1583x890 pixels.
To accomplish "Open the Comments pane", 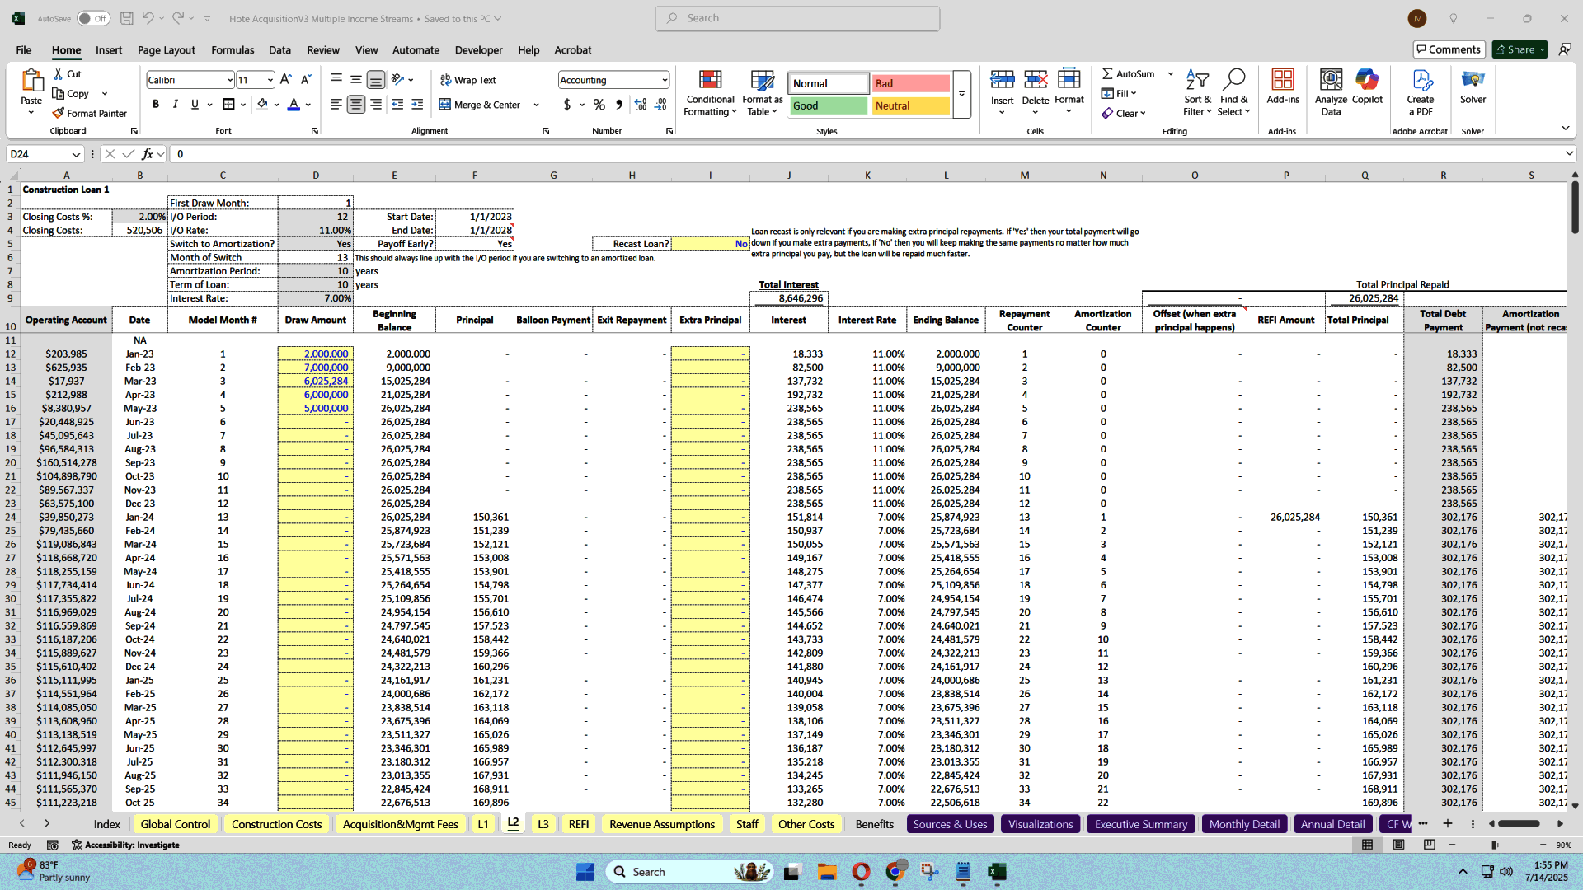I will pos(1449,49).
